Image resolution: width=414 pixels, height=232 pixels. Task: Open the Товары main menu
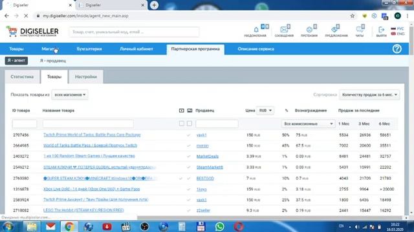point(16,49)
